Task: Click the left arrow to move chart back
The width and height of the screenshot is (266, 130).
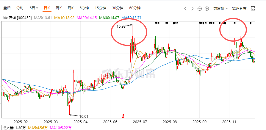Action: pos(185,9)
